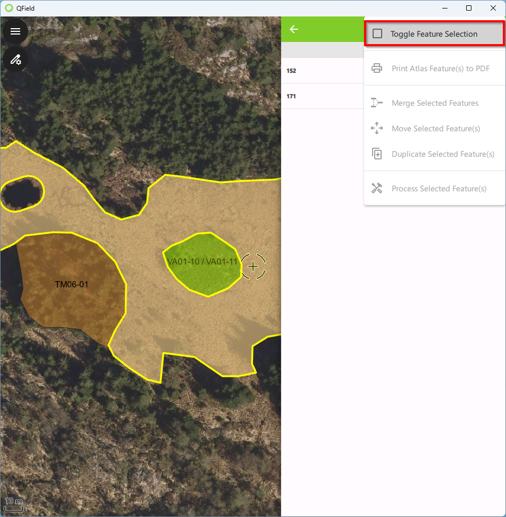This screenshot has width=506, height=517.
Task: Click the Duplicate Selected Feature(s) icon
Action: pyautogui.click(x=377, y=154)
